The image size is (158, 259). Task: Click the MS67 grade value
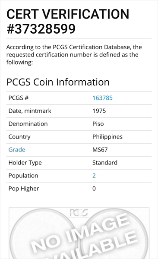pyautogui.click(x=100, y=150)
